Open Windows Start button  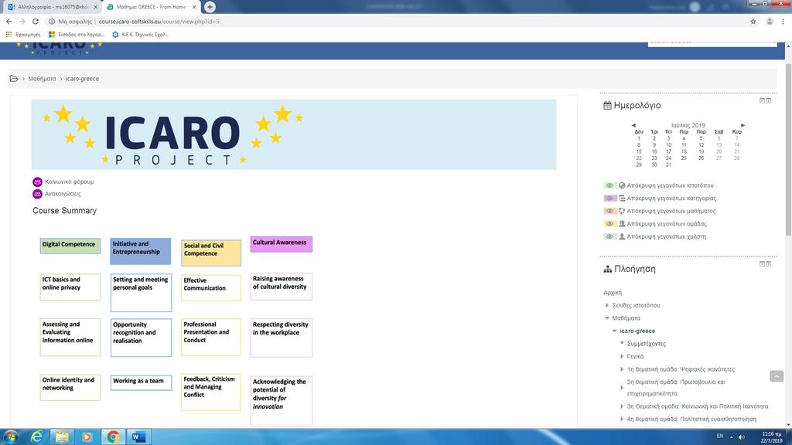11,437
